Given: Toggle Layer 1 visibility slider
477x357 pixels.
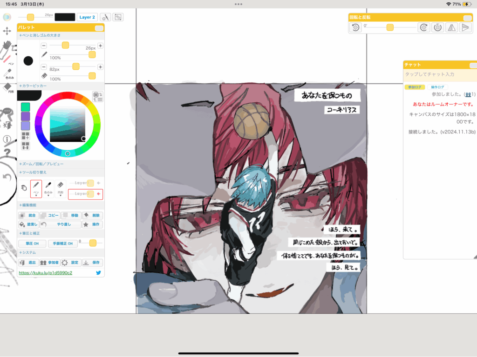Looking at the screenshot, I should [x=90, y=183].
